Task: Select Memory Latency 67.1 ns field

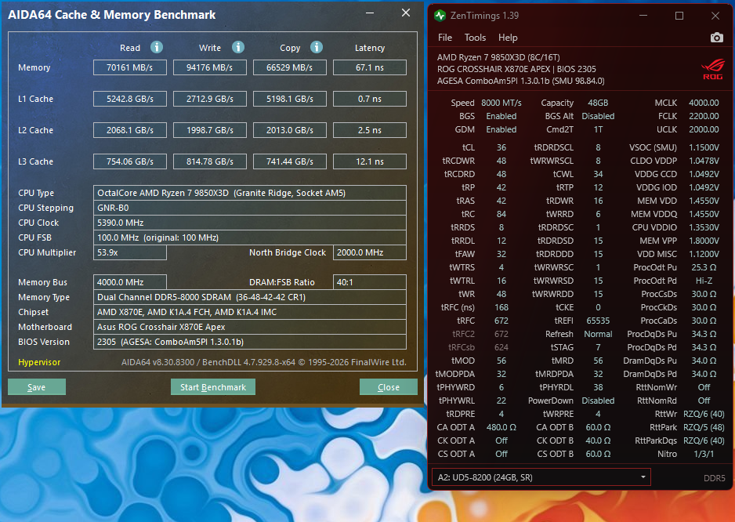Action: pos(370,67)
